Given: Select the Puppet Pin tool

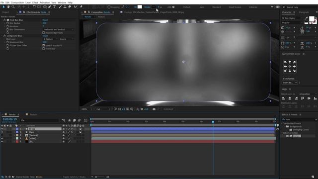Looking at the screenshot, I should (x=81, y=7).
